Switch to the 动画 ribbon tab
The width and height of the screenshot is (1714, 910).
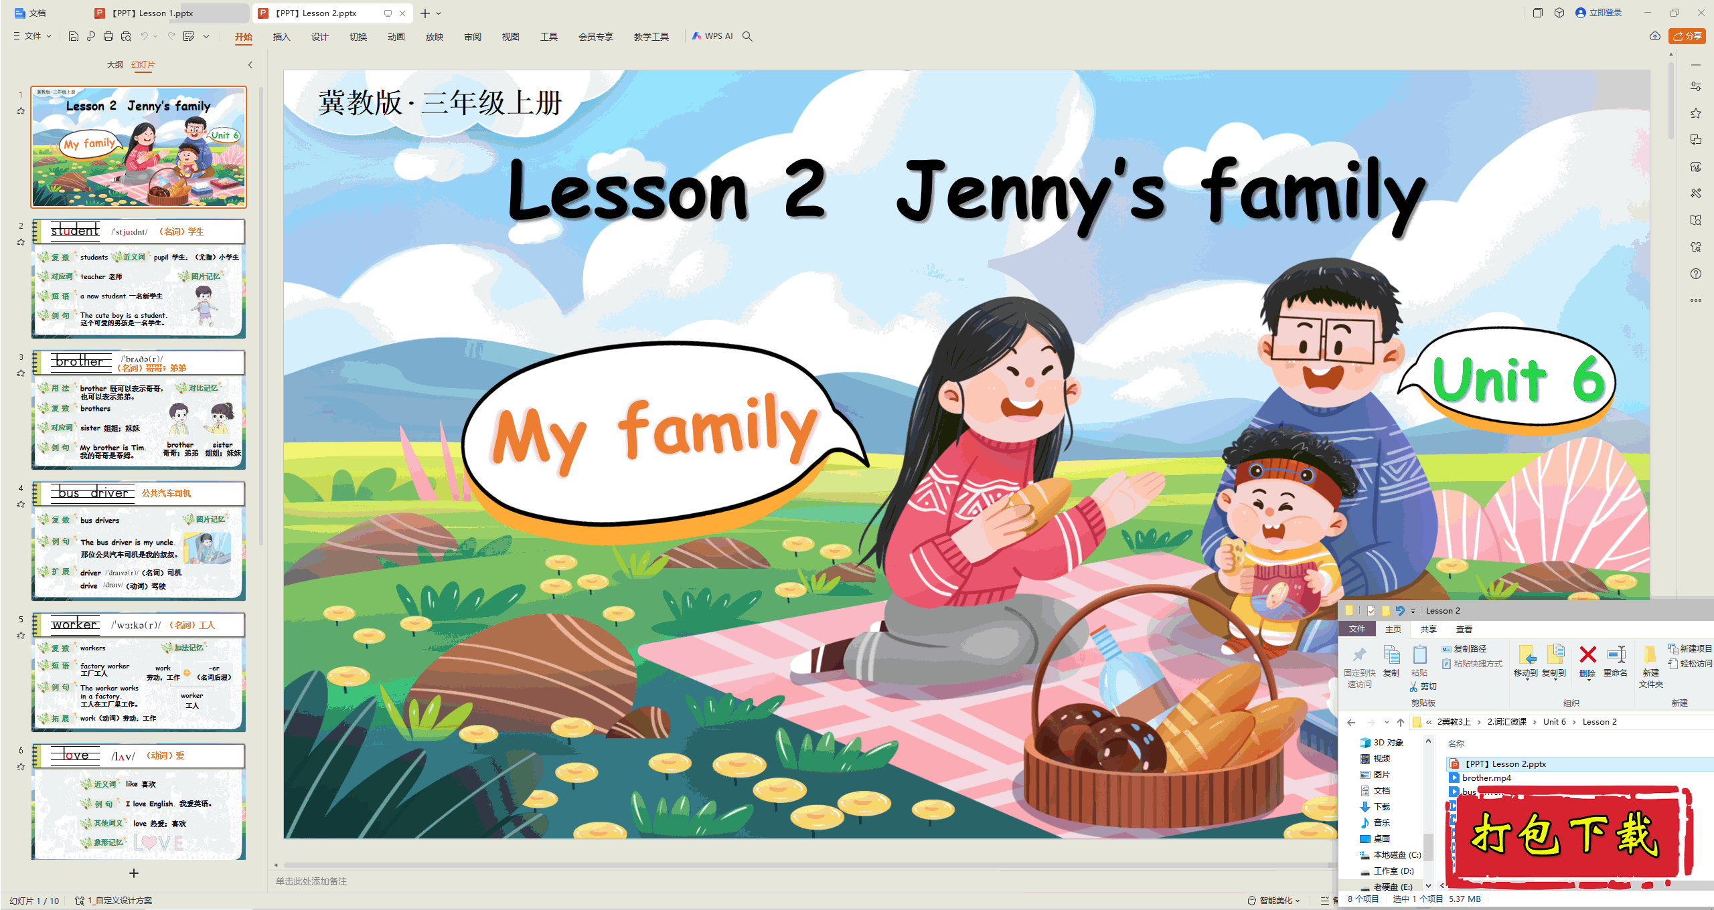[x=396, y=37]
